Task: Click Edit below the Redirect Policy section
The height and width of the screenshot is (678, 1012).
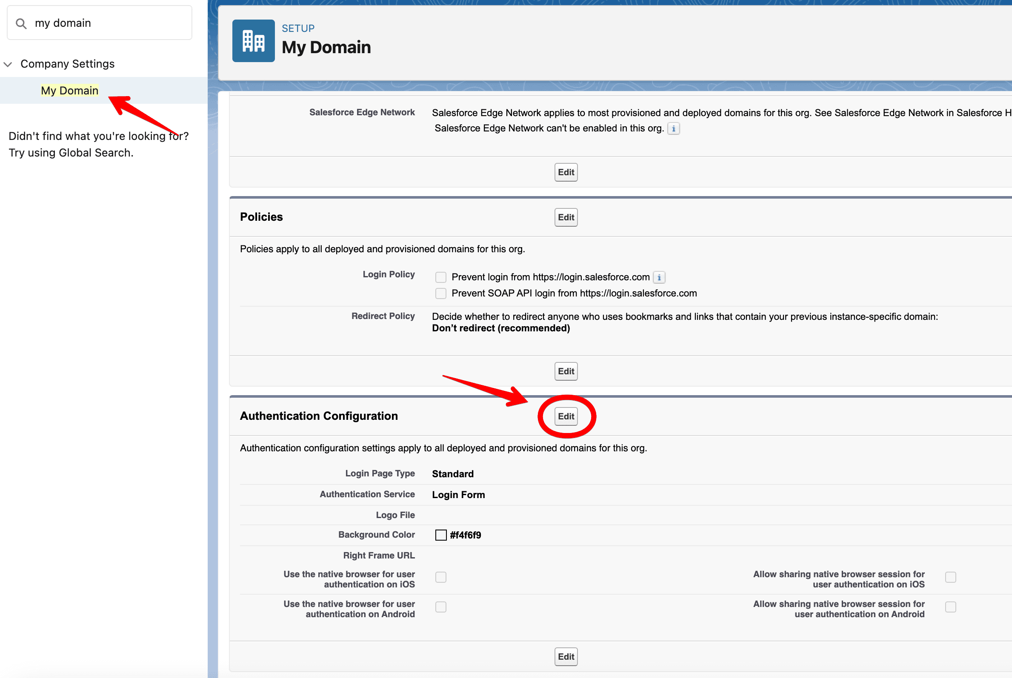Action: 566,371
